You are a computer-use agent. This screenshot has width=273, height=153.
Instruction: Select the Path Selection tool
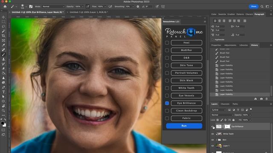point(3,96)
